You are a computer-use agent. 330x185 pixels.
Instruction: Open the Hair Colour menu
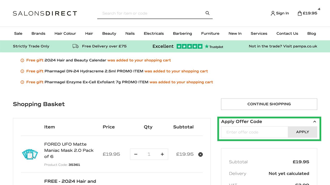click(x=65, y=33)
